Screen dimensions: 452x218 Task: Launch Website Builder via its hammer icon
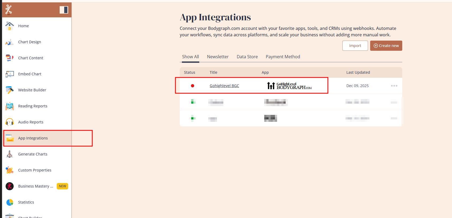[10, 90]
